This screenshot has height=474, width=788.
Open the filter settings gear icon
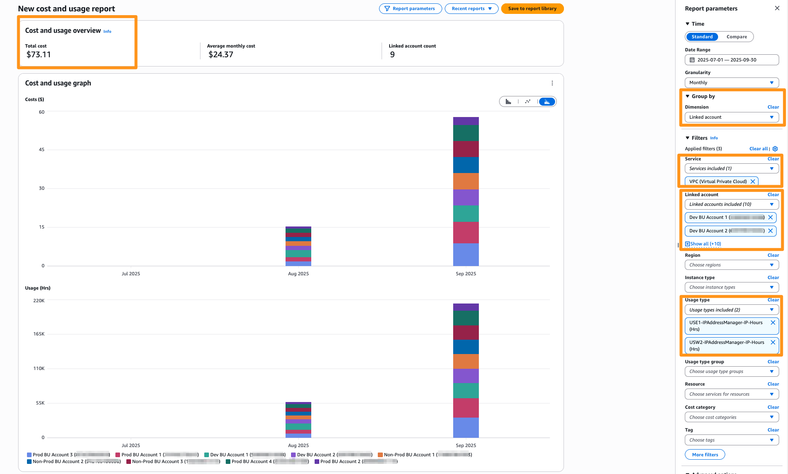pos(776,149)
